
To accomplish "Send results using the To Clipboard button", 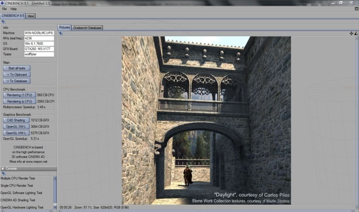I will (16, 74).
